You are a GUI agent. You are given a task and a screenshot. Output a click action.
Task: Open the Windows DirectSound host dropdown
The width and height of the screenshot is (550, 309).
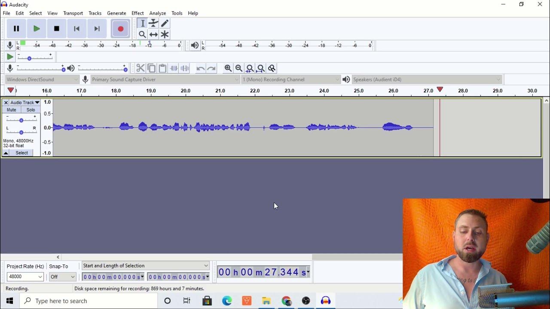[42, 79]
